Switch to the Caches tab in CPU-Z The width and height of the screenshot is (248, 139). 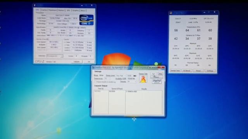pos(45,10)
